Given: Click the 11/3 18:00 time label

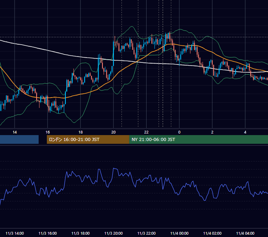Looking at the screenshot, I should [x=80, y=233].
